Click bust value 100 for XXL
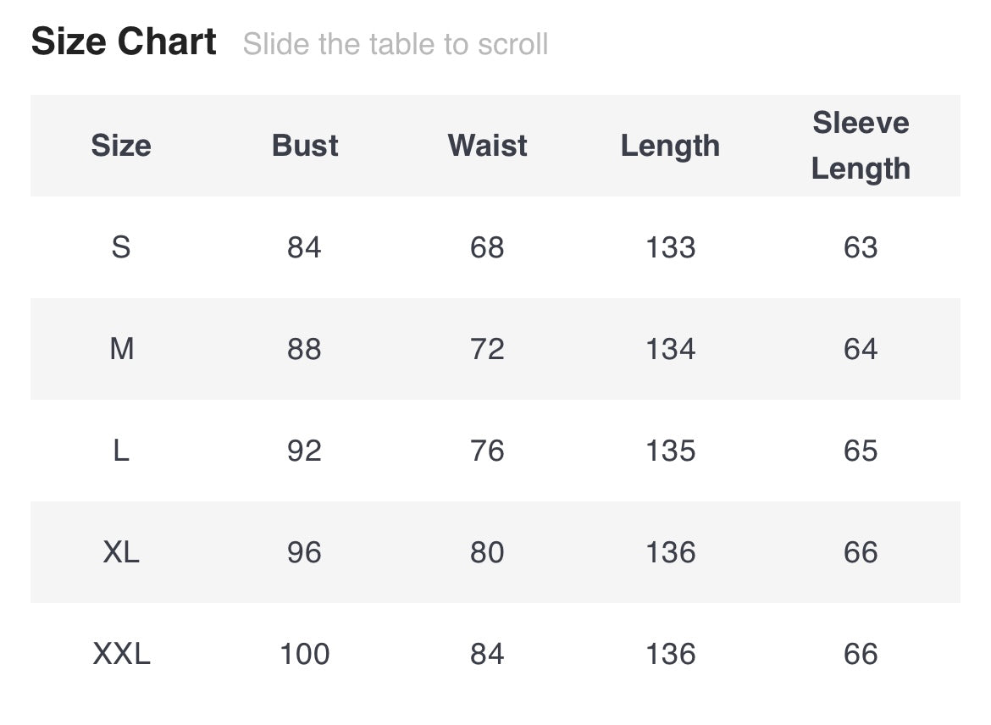991x725 pixels. [304, 654]
